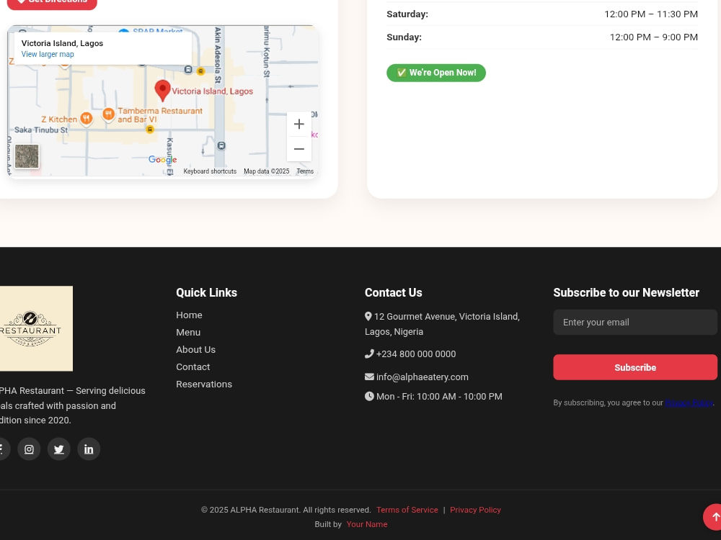This screenshot has height=540, width=721.
Task: Open the Instagram social icon
Action: (29, 449)
